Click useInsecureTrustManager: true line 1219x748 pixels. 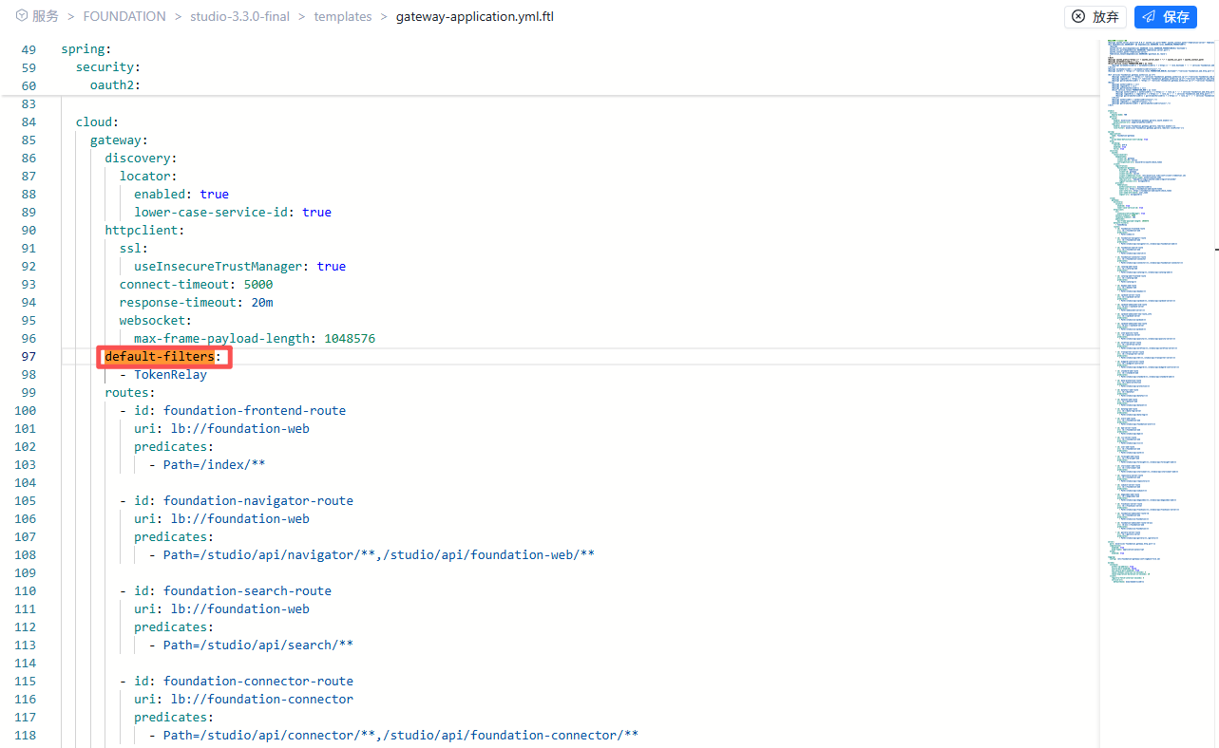[239, 266]
